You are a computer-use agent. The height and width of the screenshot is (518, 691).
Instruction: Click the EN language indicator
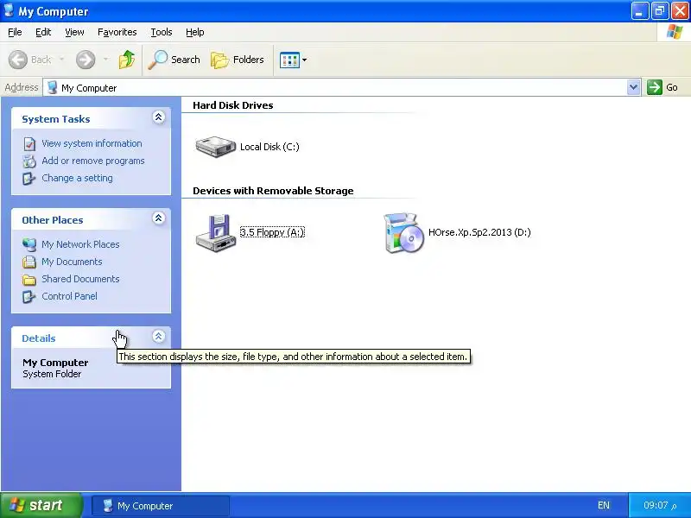pos(604,505)
